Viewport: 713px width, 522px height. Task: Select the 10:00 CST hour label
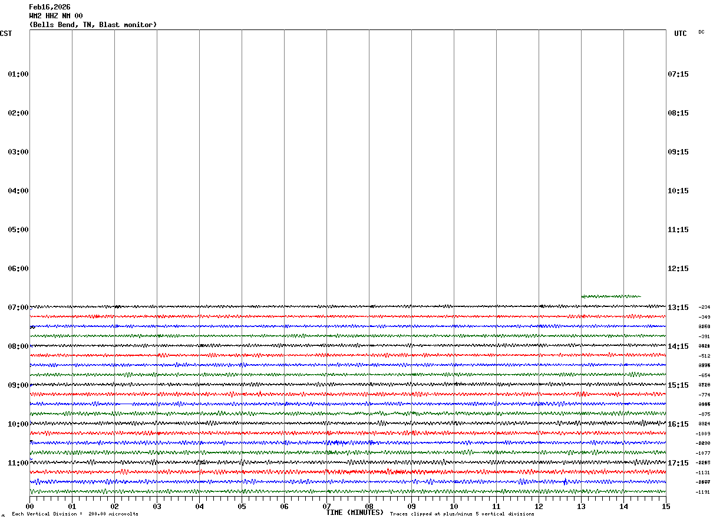point(18,424)
